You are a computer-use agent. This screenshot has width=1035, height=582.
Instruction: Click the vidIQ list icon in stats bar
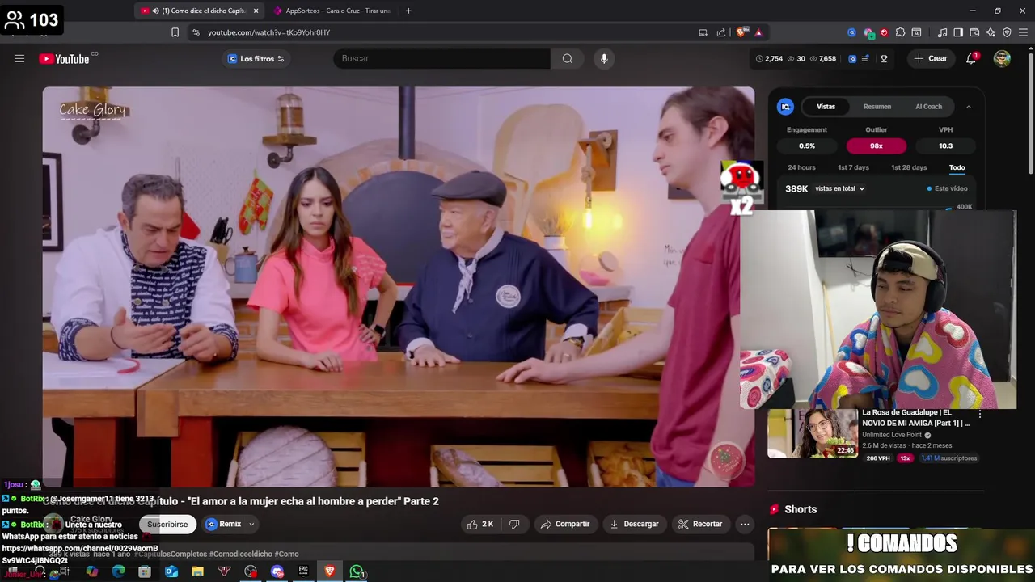click(x=865, y=58)
